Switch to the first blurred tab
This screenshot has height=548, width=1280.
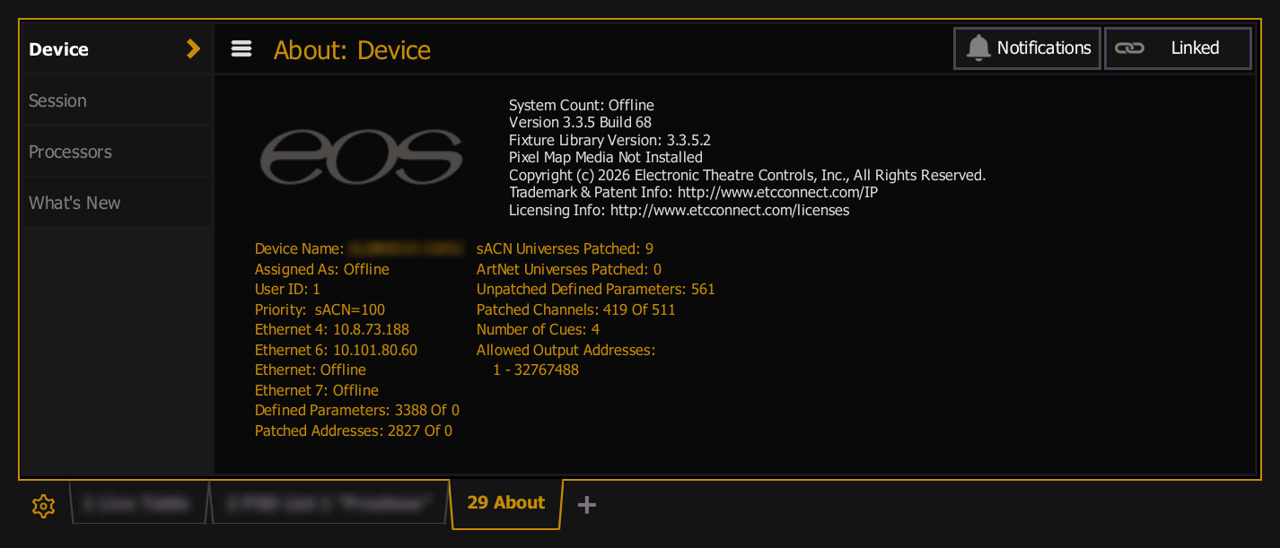(136, 504)
